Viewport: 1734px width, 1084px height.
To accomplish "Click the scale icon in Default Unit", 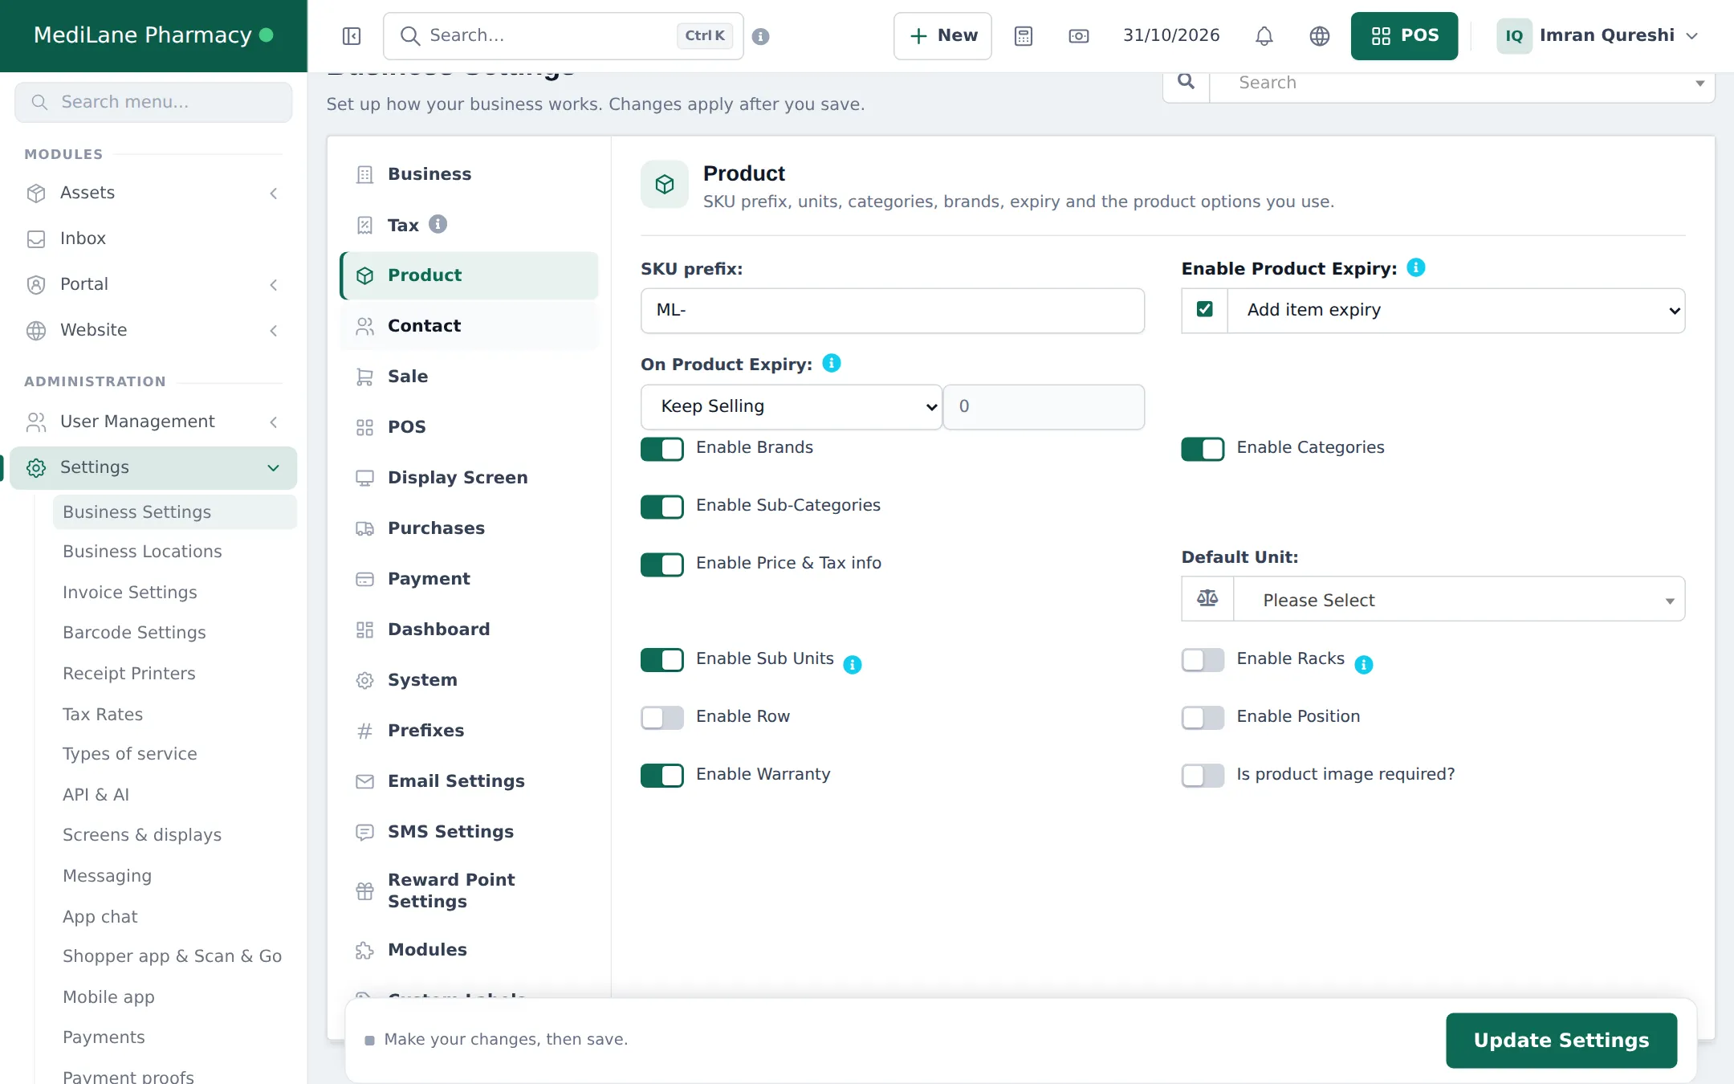I will 1207,598.
